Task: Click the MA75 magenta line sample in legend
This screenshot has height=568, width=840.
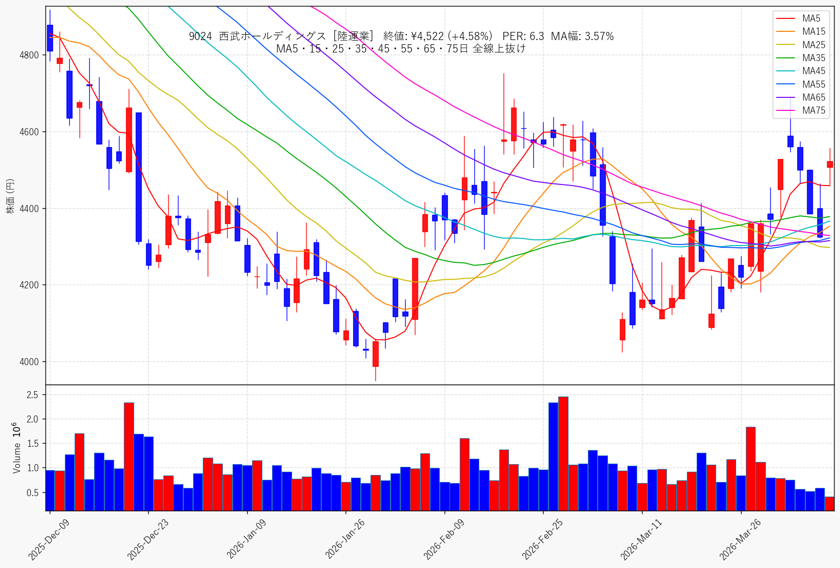Action: tap(786, 111)
